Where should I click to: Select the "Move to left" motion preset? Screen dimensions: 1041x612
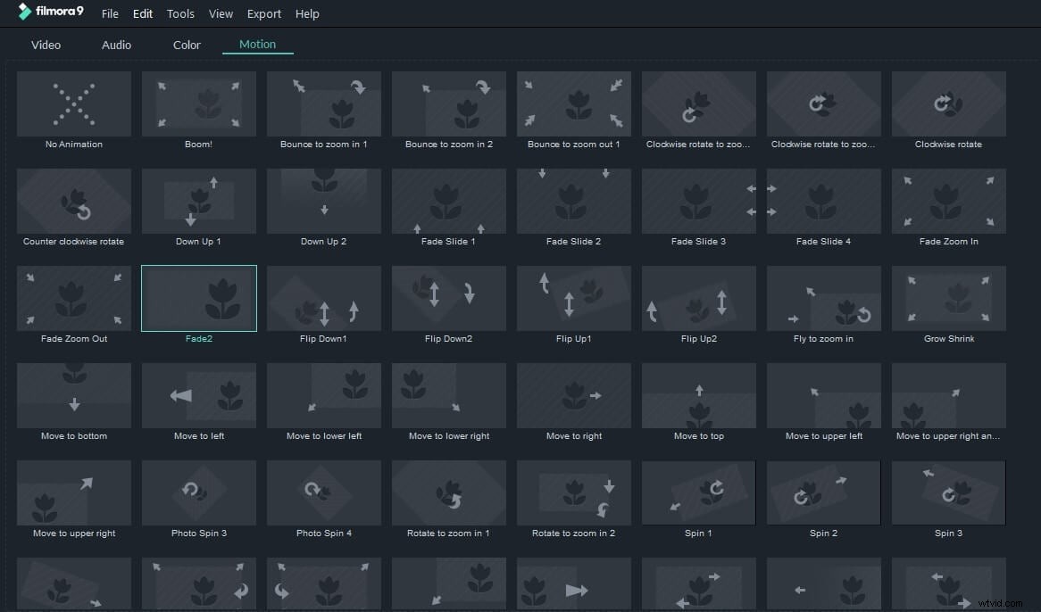click(x=198, y=395)
